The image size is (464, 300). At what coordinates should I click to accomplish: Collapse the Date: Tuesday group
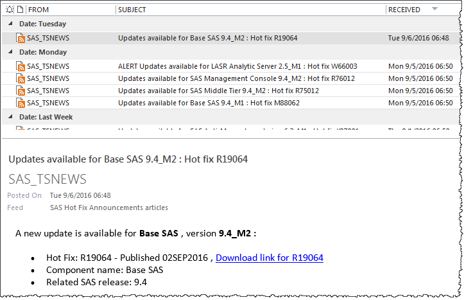11,23
